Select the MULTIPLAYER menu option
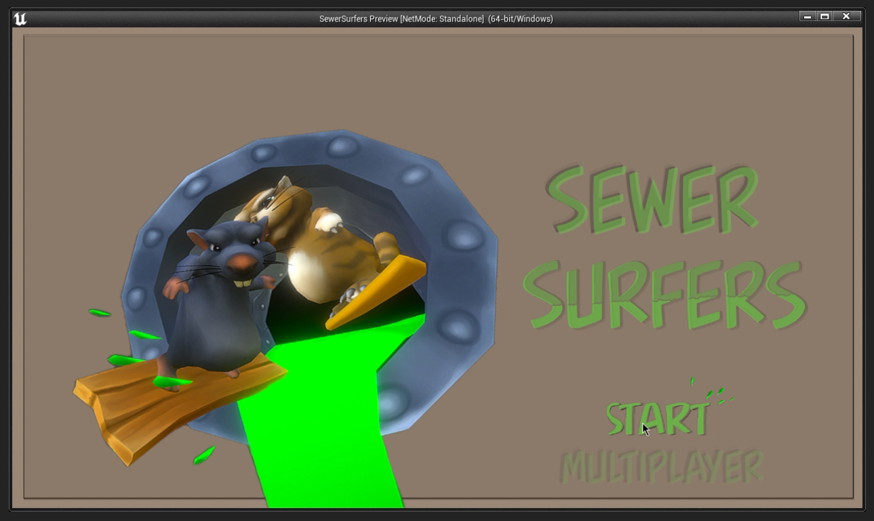The width and height of the screenshot is (874, 521). [x=662, y=466]
